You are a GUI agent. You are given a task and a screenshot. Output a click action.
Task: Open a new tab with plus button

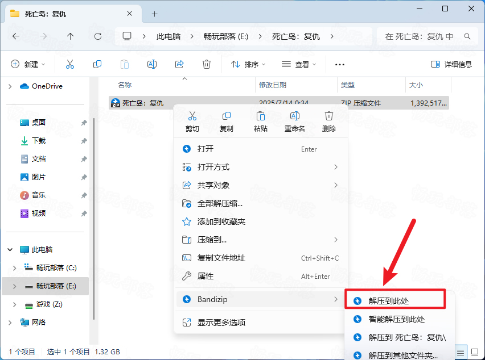point(154,14)
